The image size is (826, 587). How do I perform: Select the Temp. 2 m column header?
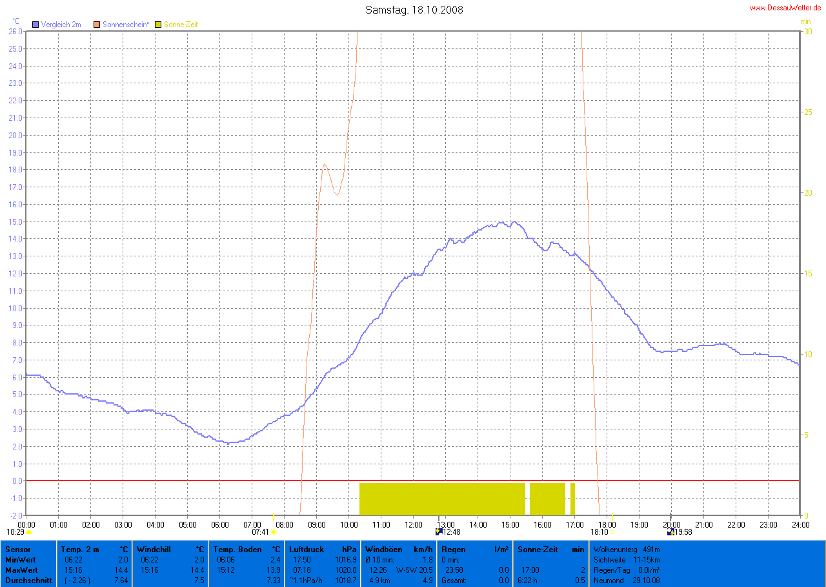click(94, 549)
